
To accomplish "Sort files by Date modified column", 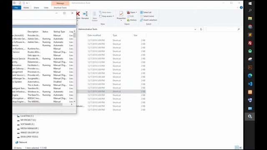I will [94, 35].
